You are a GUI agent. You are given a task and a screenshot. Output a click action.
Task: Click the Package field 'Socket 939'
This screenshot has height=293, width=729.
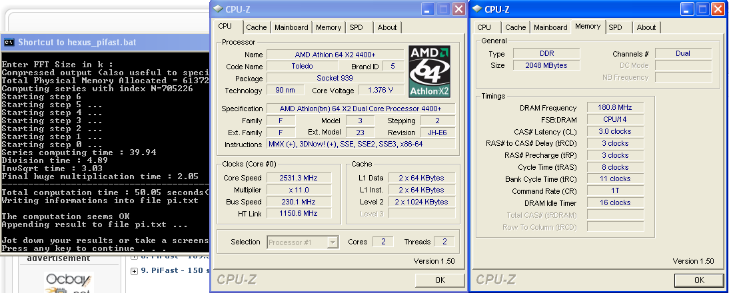click(x=335, y=79)
